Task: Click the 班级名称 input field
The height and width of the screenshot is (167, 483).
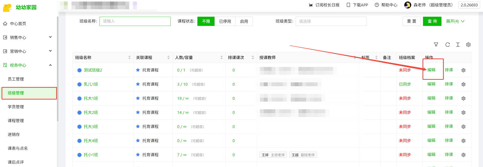Action: (135, 21)
